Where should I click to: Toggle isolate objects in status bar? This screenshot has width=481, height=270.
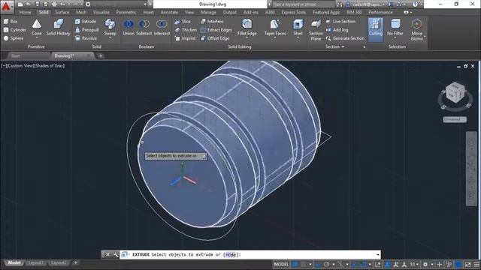[449, 264]
